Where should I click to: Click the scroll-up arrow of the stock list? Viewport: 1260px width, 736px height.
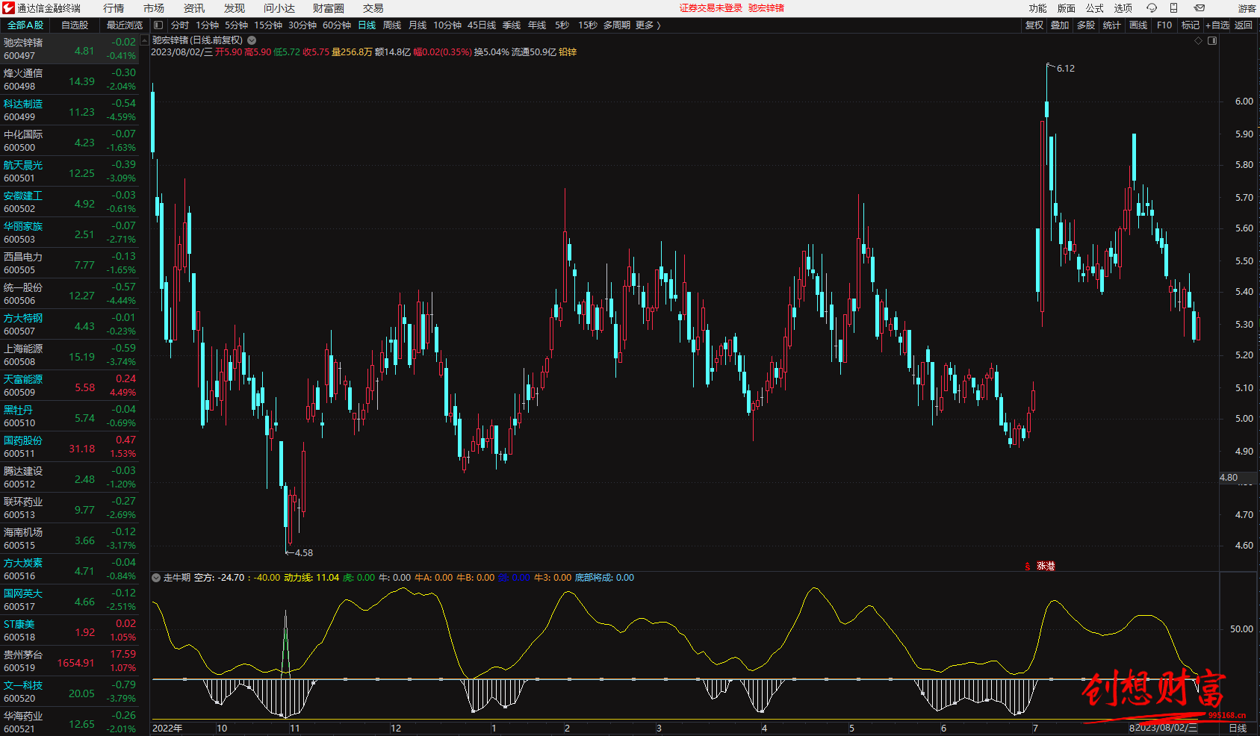point(144,41)
